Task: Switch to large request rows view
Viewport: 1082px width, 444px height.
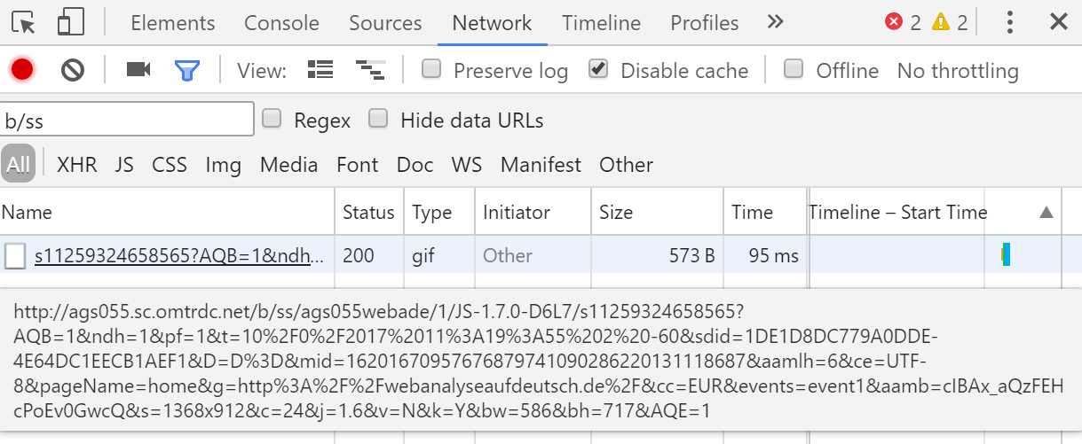Action: [320, 70]
